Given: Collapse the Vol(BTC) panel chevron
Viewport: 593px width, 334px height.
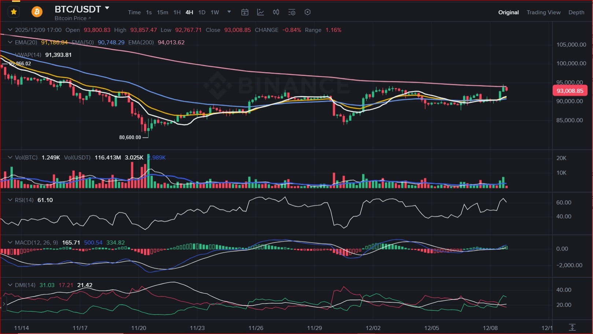Looking at the screenshot, I should 10,157.
